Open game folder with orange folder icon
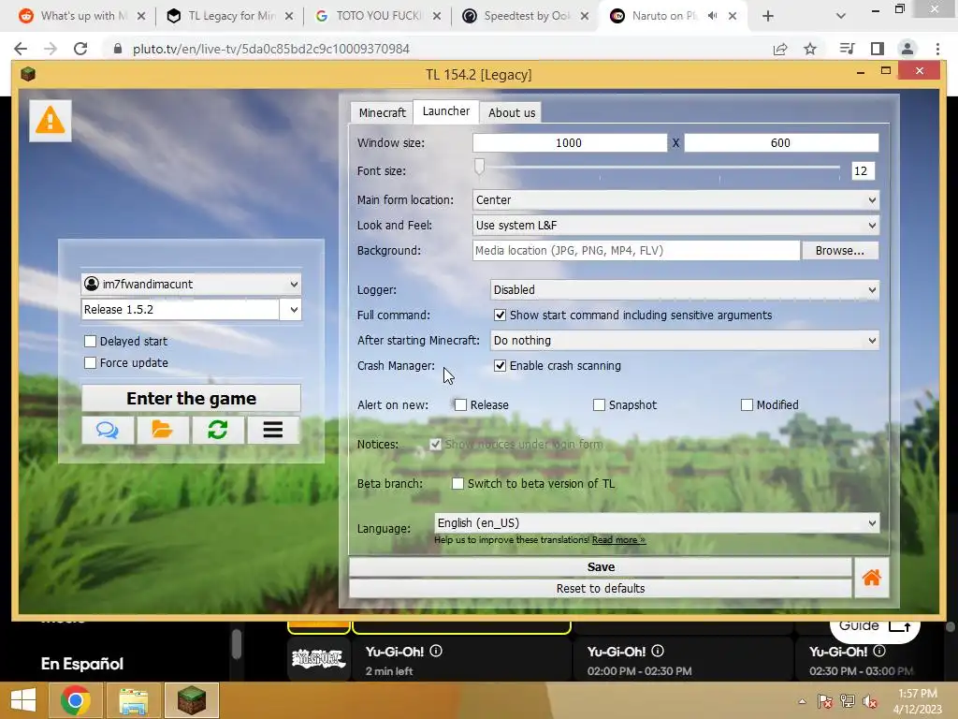958x719 pixels. (x=163, y=430)
